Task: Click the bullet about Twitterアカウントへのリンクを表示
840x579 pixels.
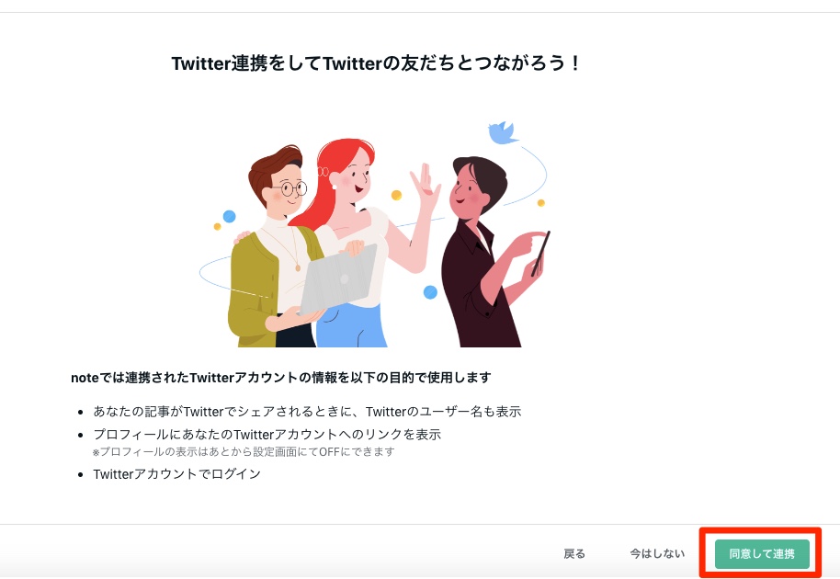Action: [x=267, y=435]
